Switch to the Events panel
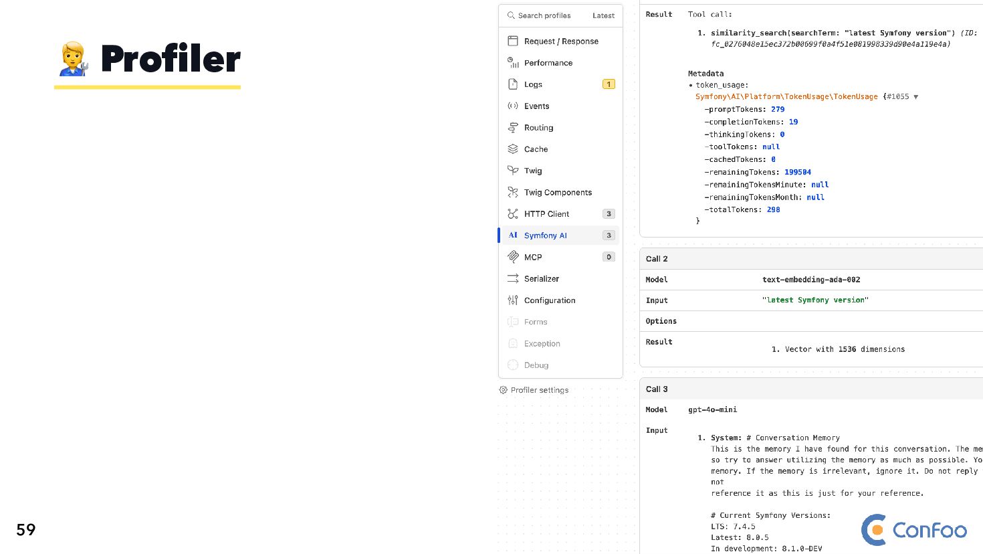983x554 pixels. (x=560, y=106)
